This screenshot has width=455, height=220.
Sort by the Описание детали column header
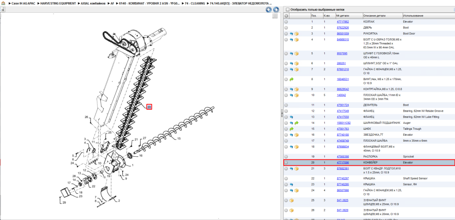coord(374,15)
